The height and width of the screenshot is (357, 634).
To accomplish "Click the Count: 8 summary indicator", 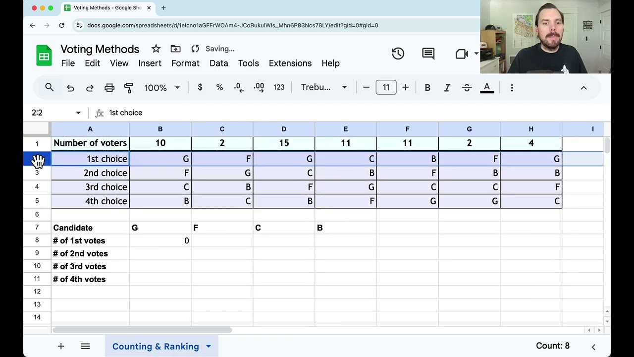I will click(x=553, y=346).
